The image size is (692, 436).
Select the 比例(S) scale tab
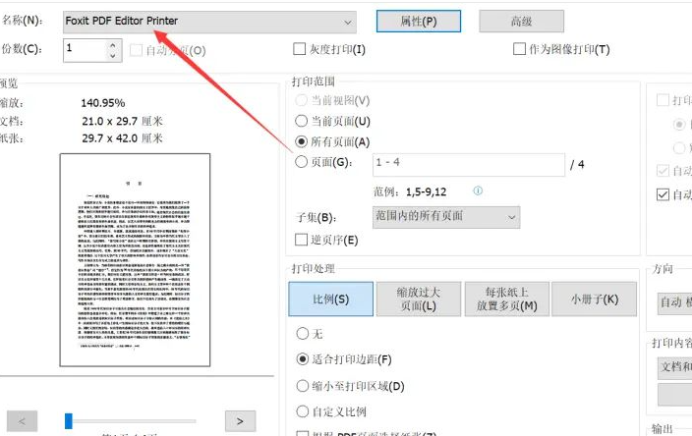click(331, 299)
